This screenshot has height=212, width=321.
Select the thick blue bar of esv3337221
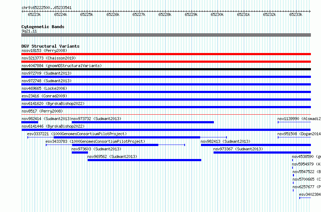coord(127,137)
